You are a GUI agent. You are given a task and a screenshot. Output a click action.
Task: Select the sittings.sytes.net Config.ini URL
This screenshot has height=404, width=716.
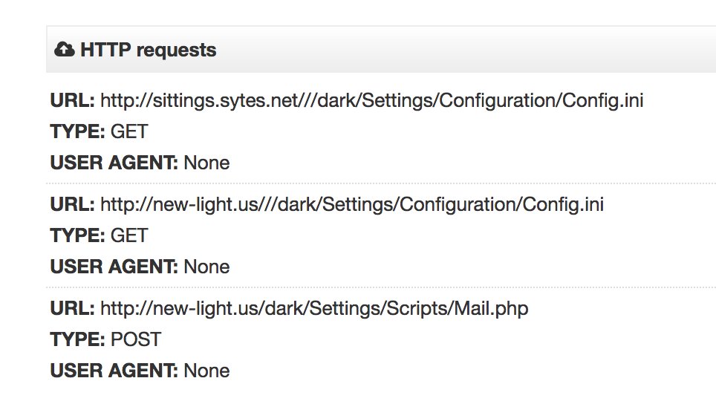371,101
